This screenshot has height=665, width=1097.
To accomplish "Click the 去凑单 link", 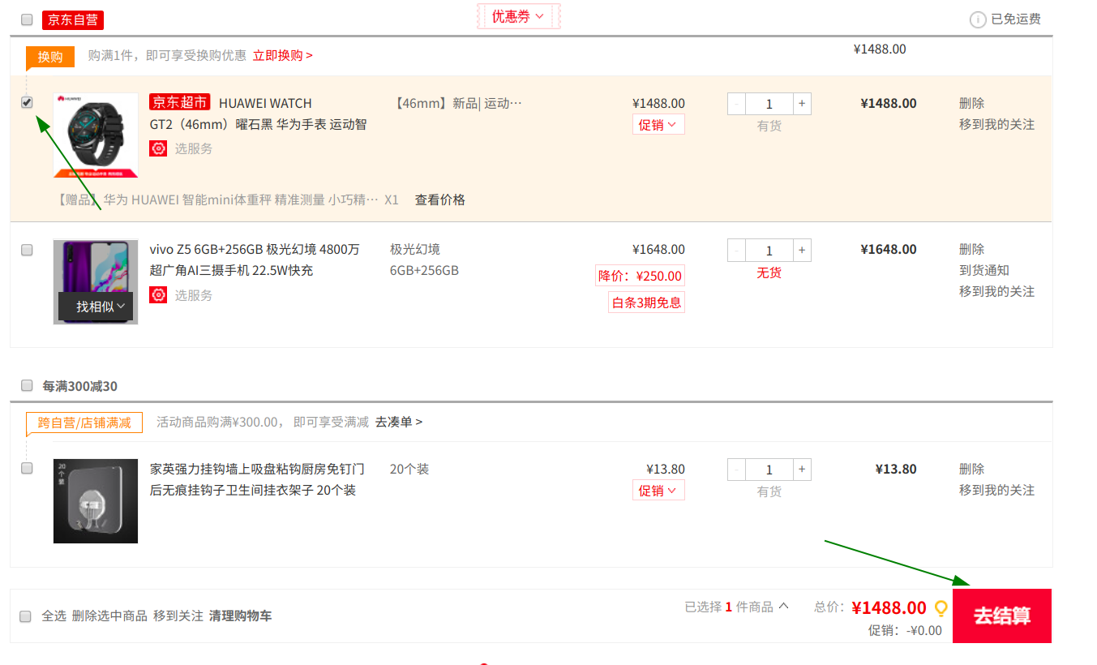I will coord(399,422).
